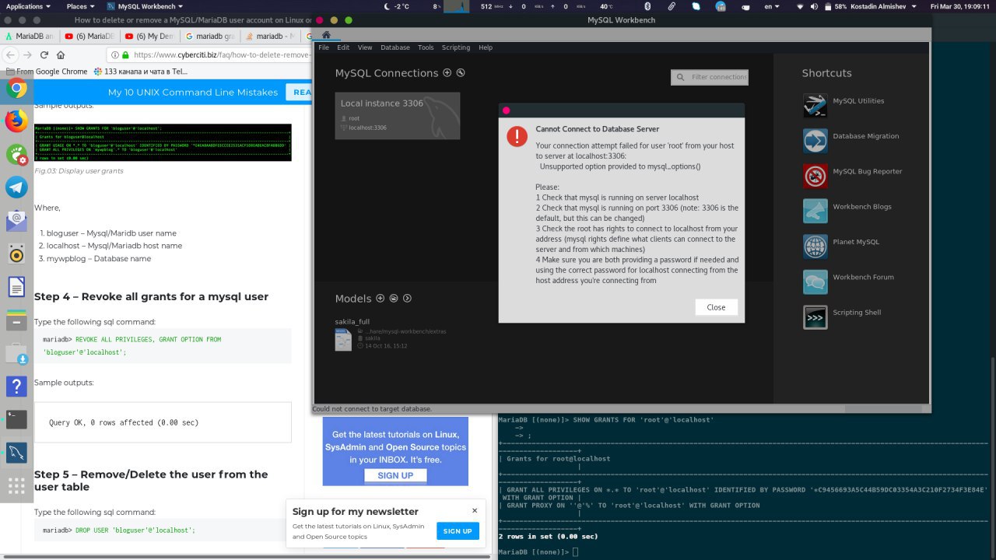Open speaker music player dock icon
The image size is (996, 560).
[16, 254]
